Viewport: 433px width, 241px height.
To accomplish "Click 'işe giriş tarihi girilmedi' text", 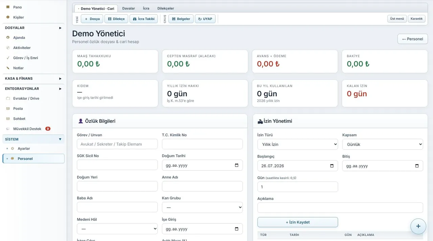I will [x=95, y=98].
